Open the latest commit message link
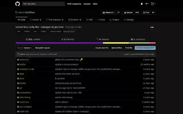 pos(41,54)
